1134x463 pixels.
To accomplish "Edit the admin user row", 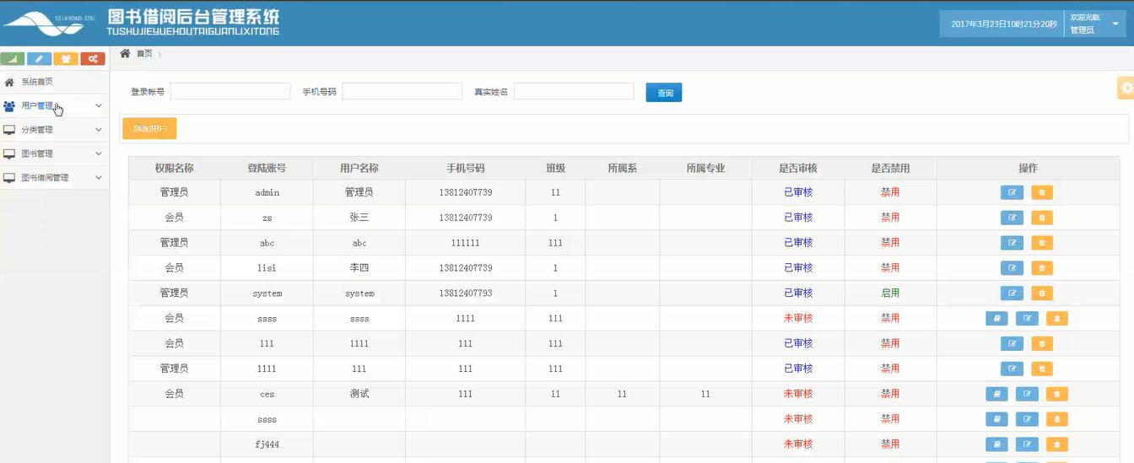I will 1012,192.
